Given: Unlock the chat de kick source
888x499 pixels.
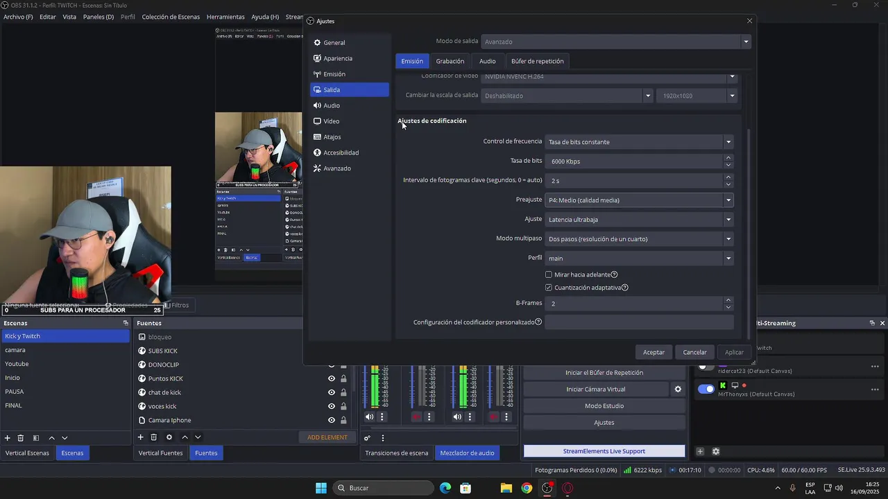Looking at the screenshot, I should tap(343, 392).
